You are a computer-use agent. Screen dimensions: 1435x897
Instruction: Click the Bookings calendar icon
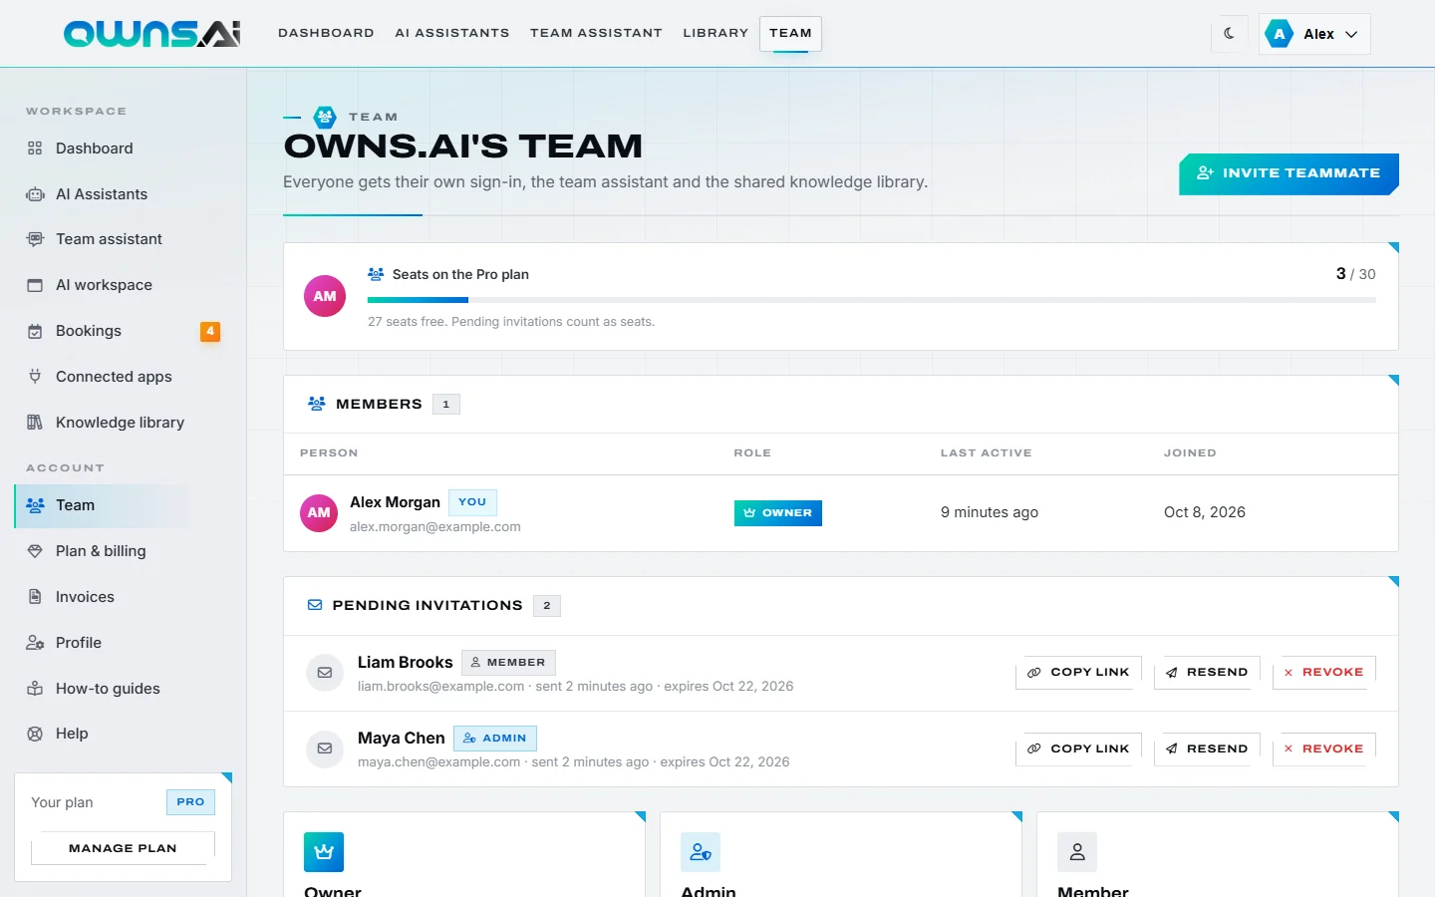35,331
